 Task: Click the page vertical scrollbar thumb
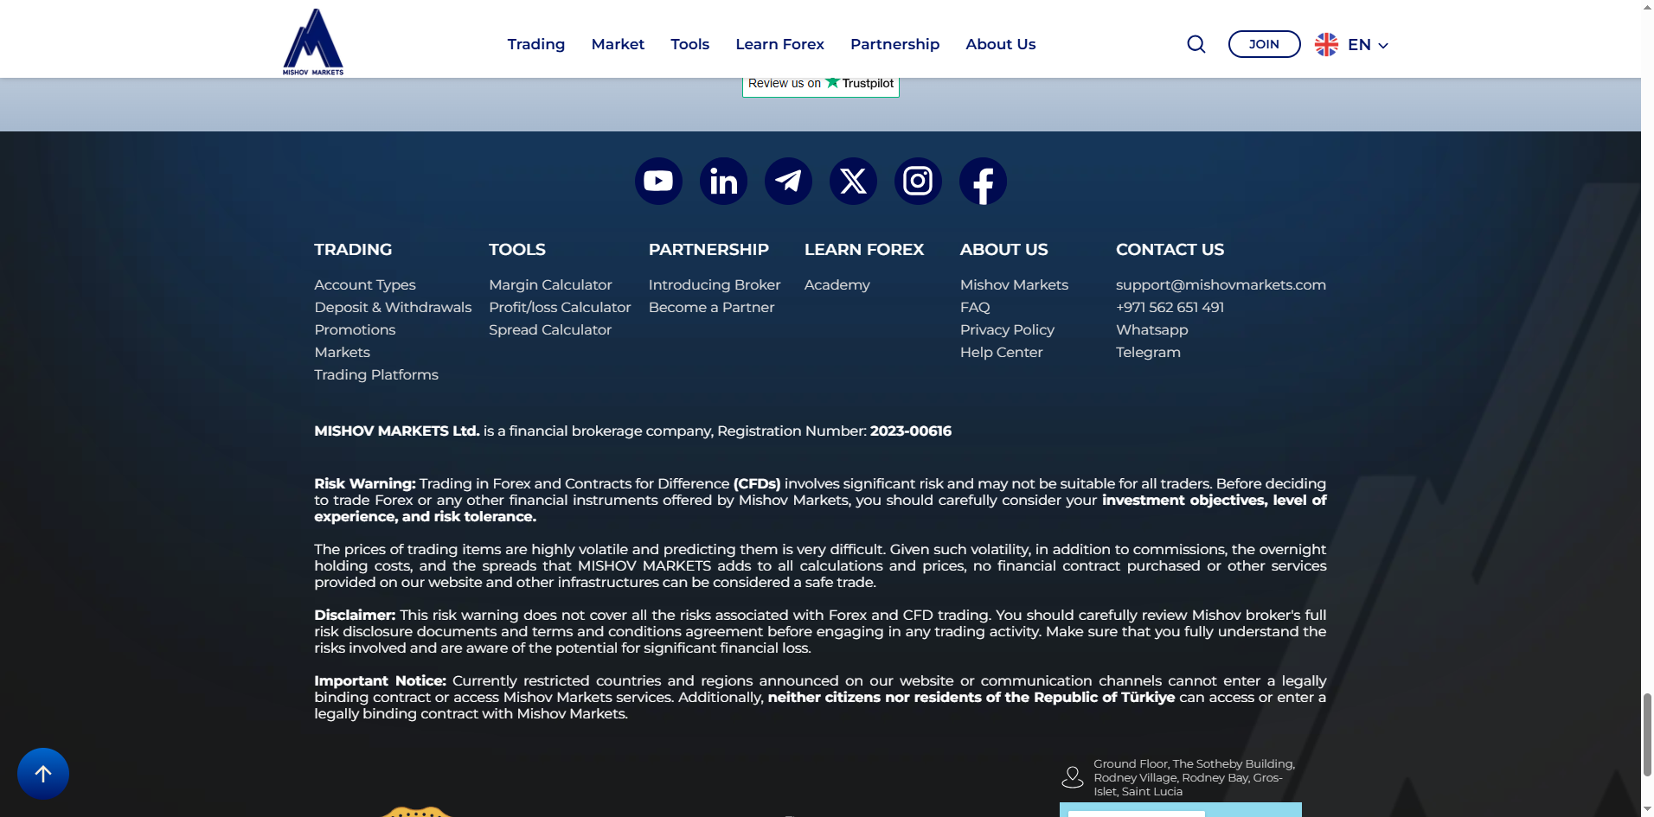[x=1647, y=735]
